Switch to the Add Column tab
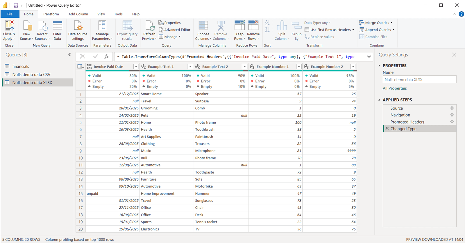465x243 pixels. (78, 14)
